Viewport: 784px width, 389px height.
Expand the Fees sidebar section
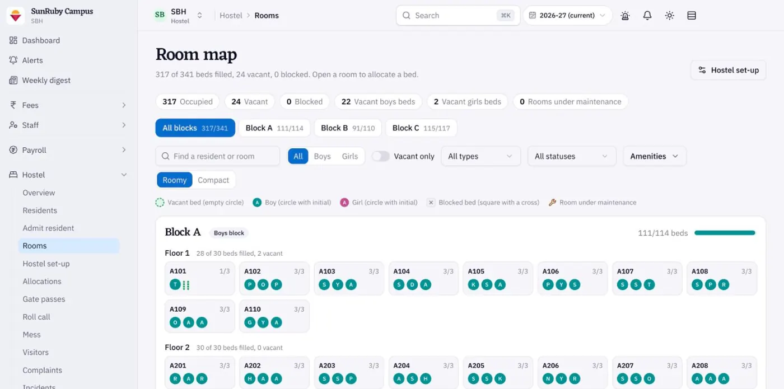point(68,105)
